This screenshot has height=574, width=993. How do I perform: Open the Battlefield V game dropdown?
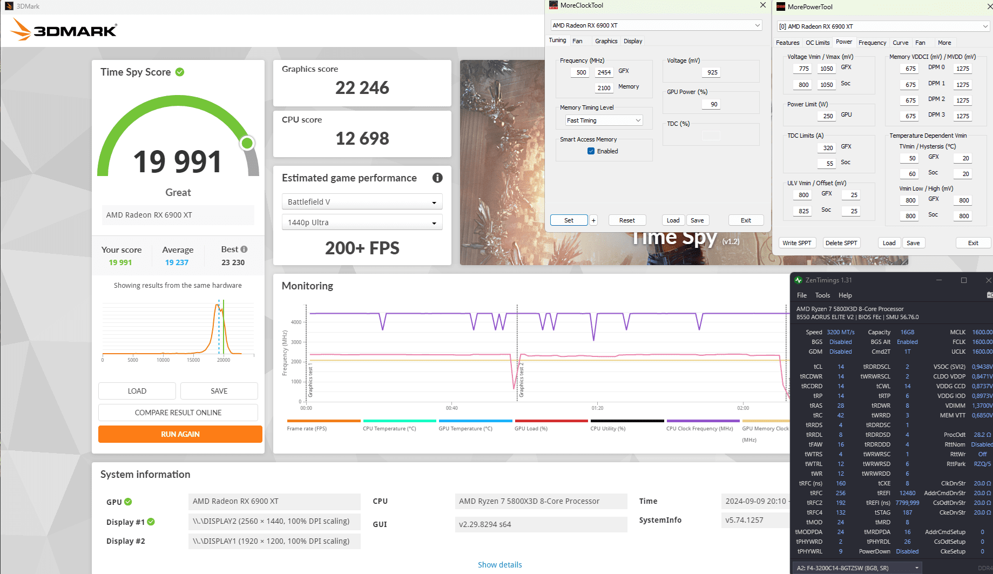tap(362, 202)
